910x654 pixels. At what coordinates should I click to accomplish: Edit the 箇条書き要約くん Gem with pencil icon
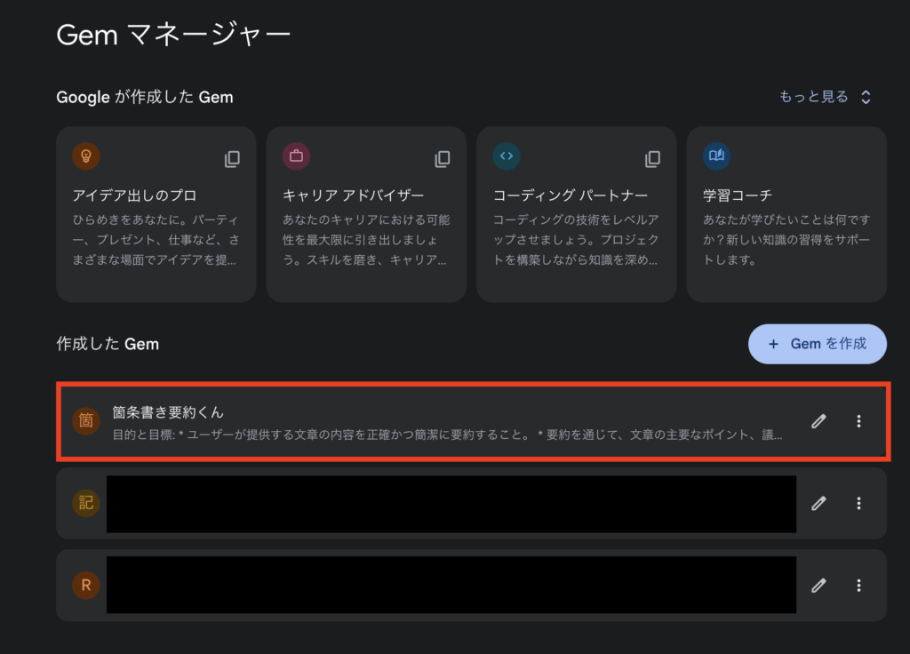click(x=818, y=421)
